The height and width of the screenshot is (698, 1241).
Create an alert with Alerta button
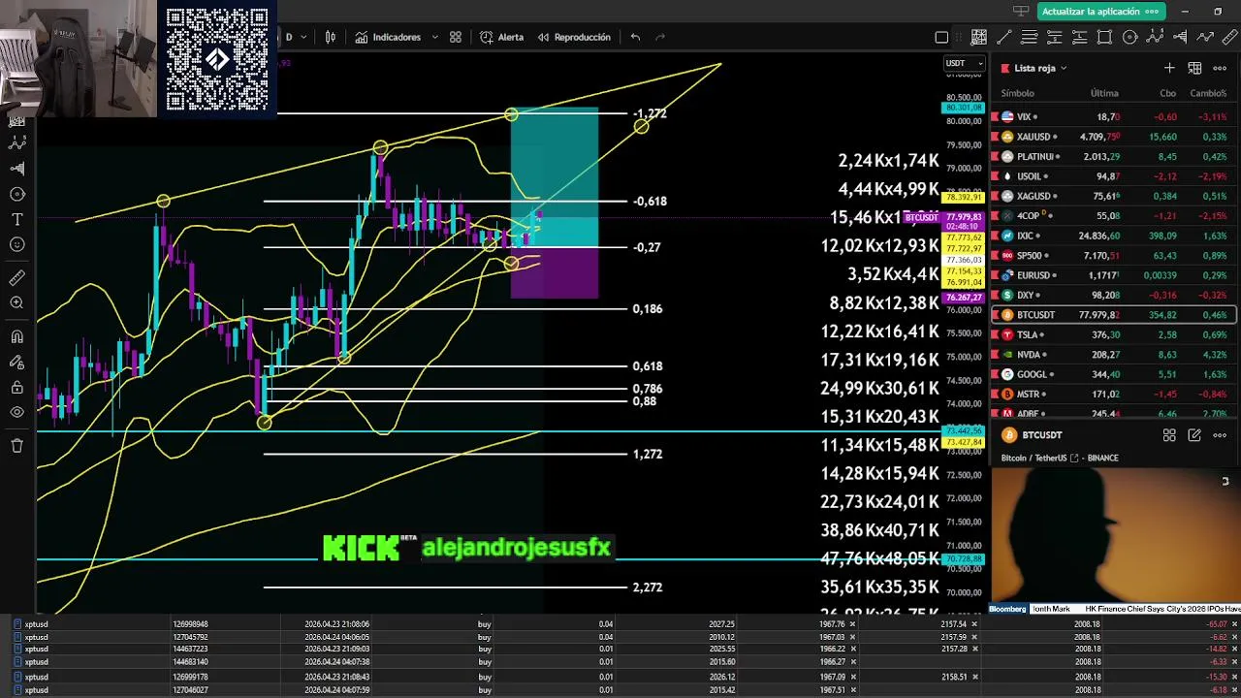(502, 37)
